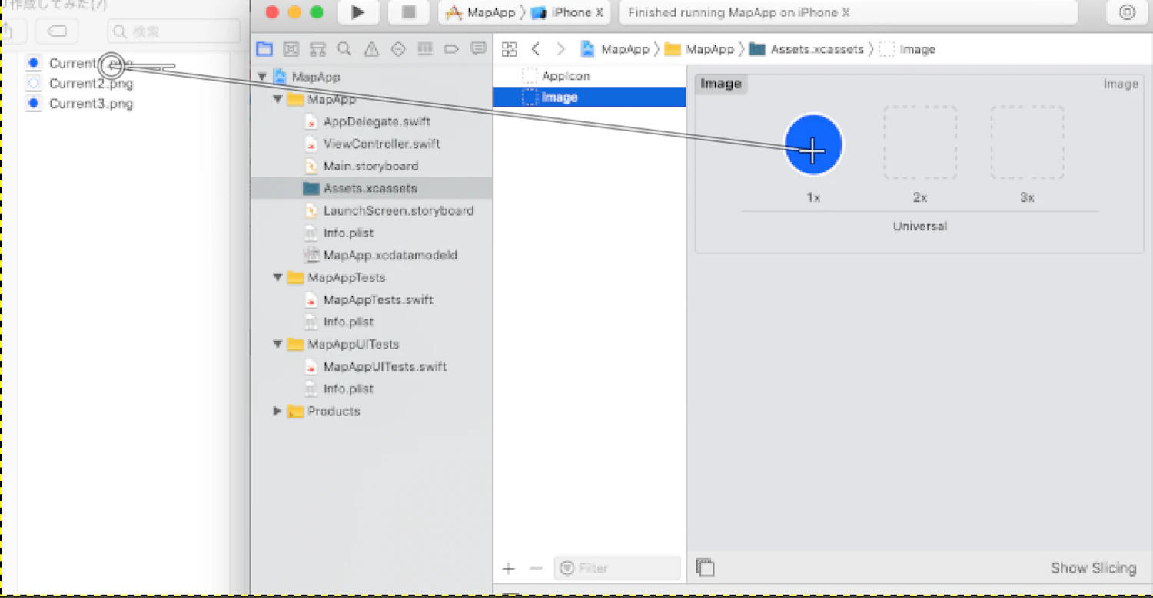
Task: Choose iPhone X run destination
Action: (x=567, y=12)
